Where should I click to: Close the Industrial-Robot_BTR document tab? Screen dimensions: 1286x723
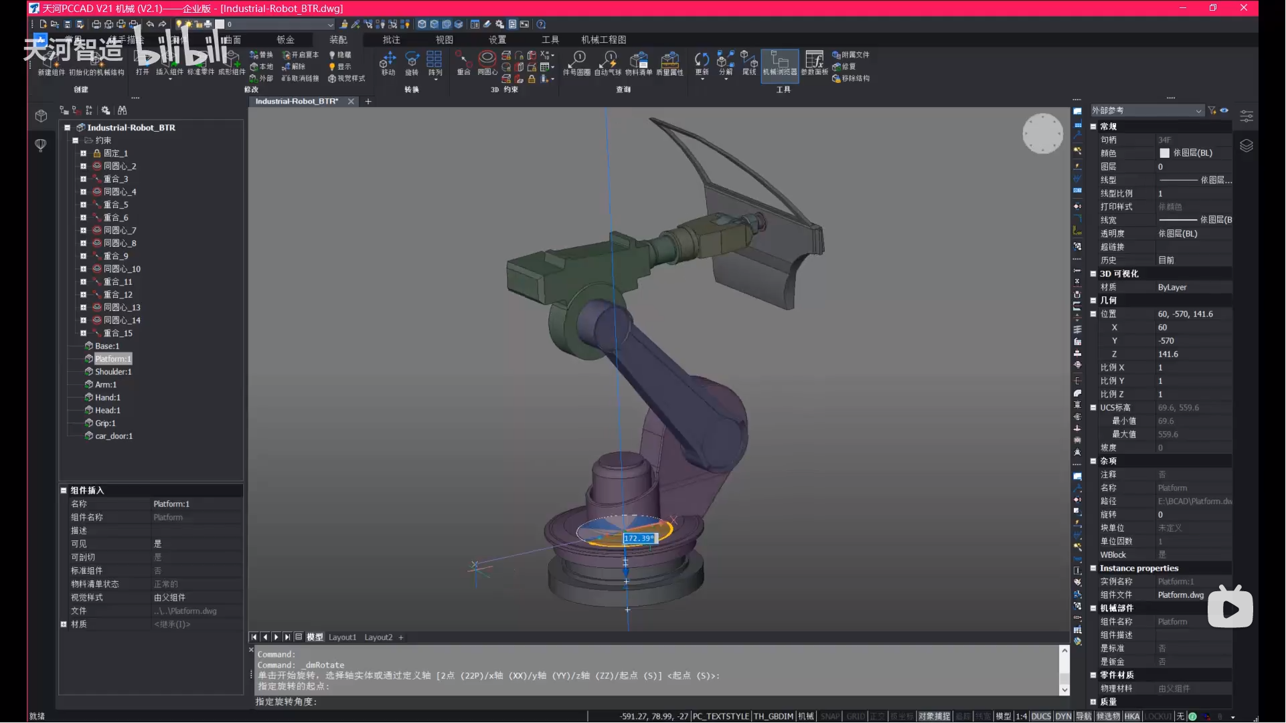[351, 102]
